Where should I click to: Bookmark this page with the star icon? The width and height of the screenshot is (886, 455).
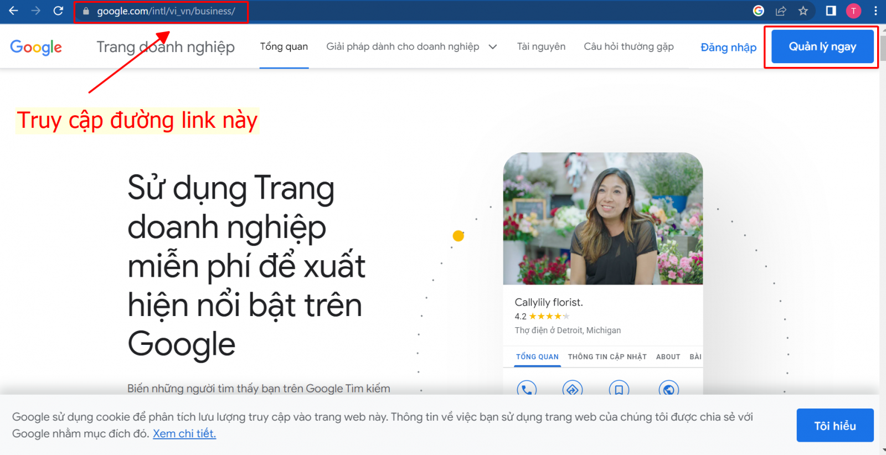click(803, 11)
